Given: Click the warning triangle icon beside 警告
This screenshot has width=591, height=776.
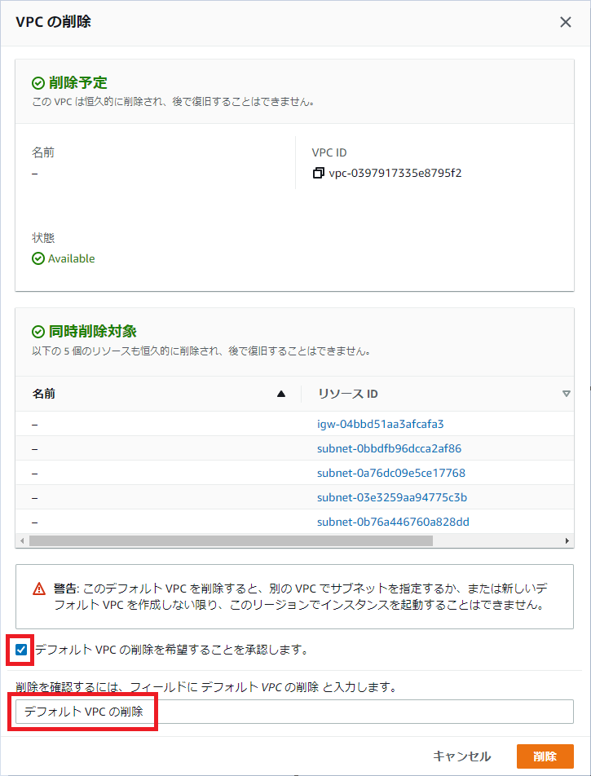Looking at the screenshot, I should pyautogui.click(x=39, y=589).
